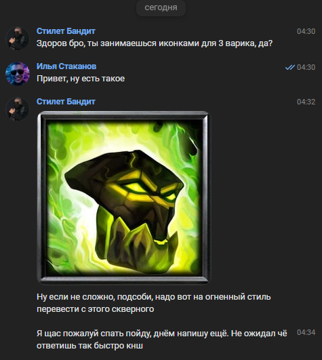This screenshot has height=360, width=322.
Task: Click Стилет Бандит name above image
Action: pyautogui.click(x=66, y=102)
